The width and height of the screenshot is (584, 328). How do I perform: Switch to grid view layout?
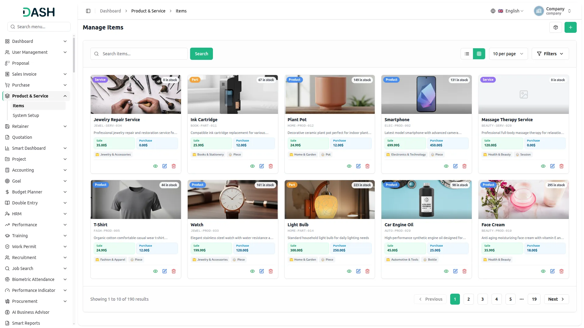coord(479,54)
